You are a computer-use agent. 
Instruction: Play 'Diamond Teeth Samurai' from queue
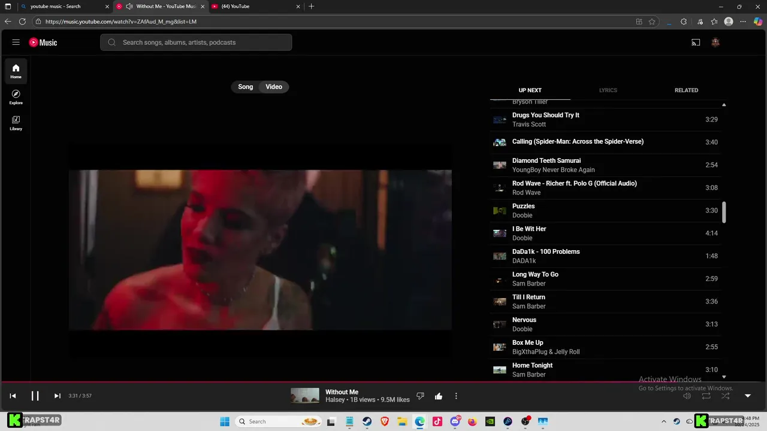pos(605,165)
